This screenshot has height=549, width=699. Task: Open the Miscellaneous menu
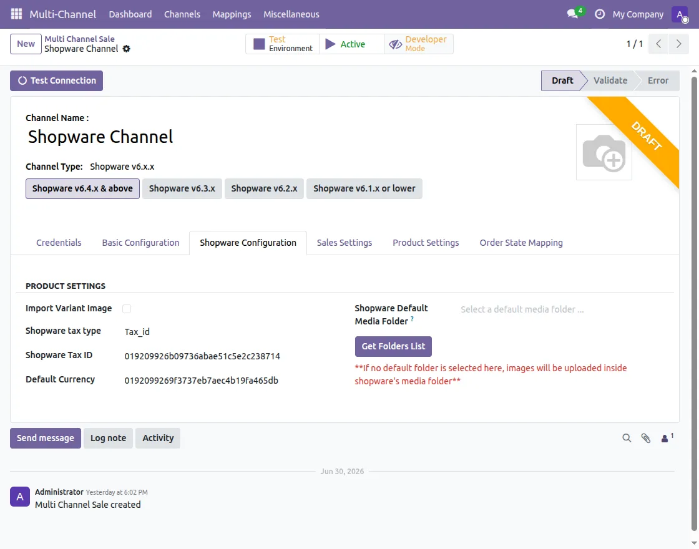tap(291, 14)
